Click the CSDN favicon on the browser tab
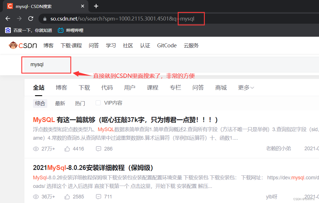 point(10,6)
